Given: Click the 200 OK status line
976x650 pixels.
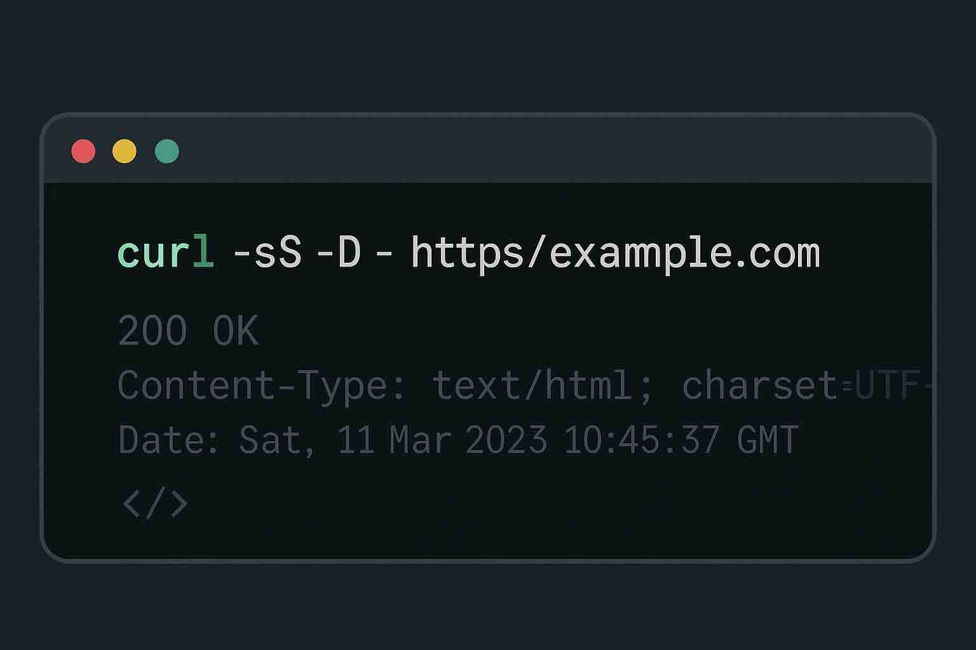Looking at the screenshot, I should point(189,331).
